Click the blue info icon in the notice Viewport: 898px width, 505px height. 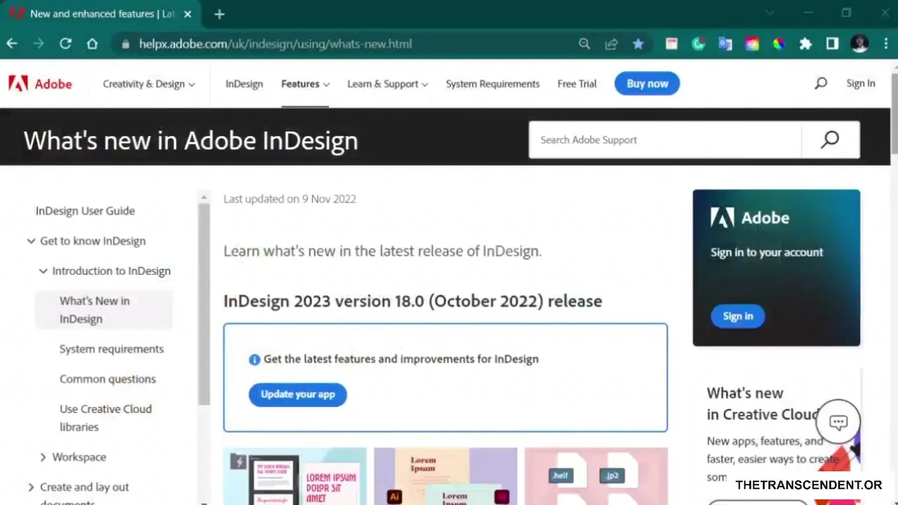[x=254, y=359]
